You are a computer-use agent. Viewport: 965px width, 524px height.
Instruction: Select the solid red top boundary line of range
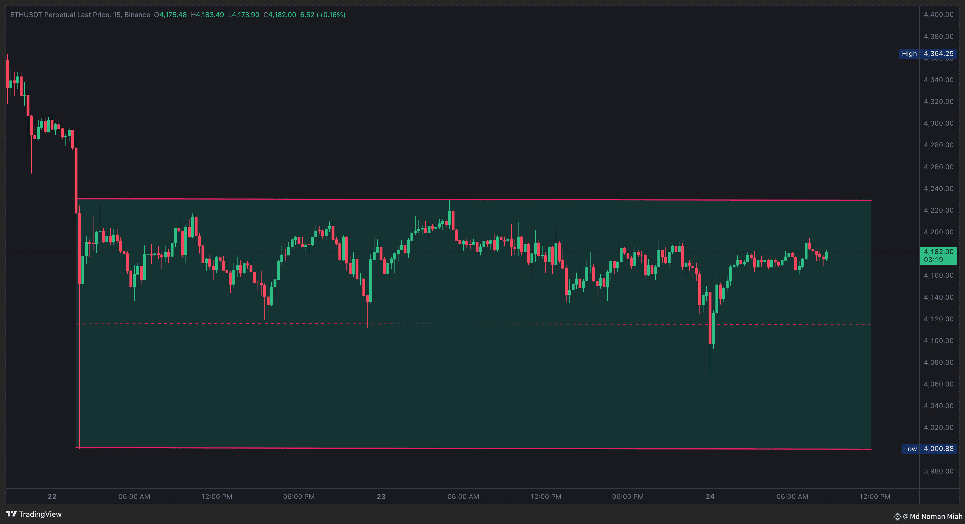click(x=474, y=199)
